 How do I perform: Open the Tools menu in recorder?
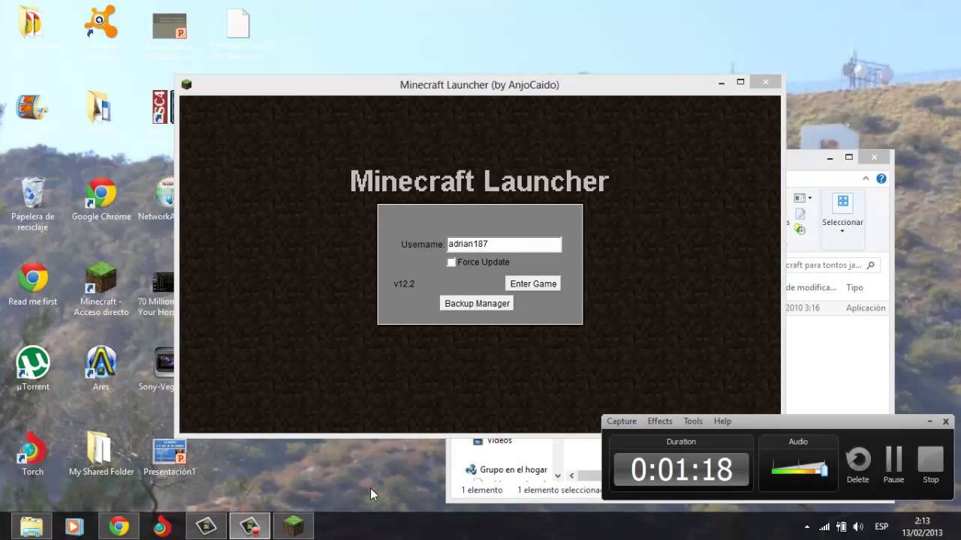point(693,421)
